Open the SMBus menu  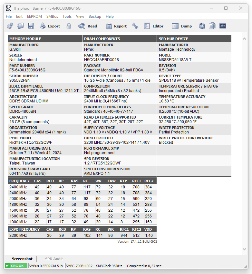click(x=52, y=16)
